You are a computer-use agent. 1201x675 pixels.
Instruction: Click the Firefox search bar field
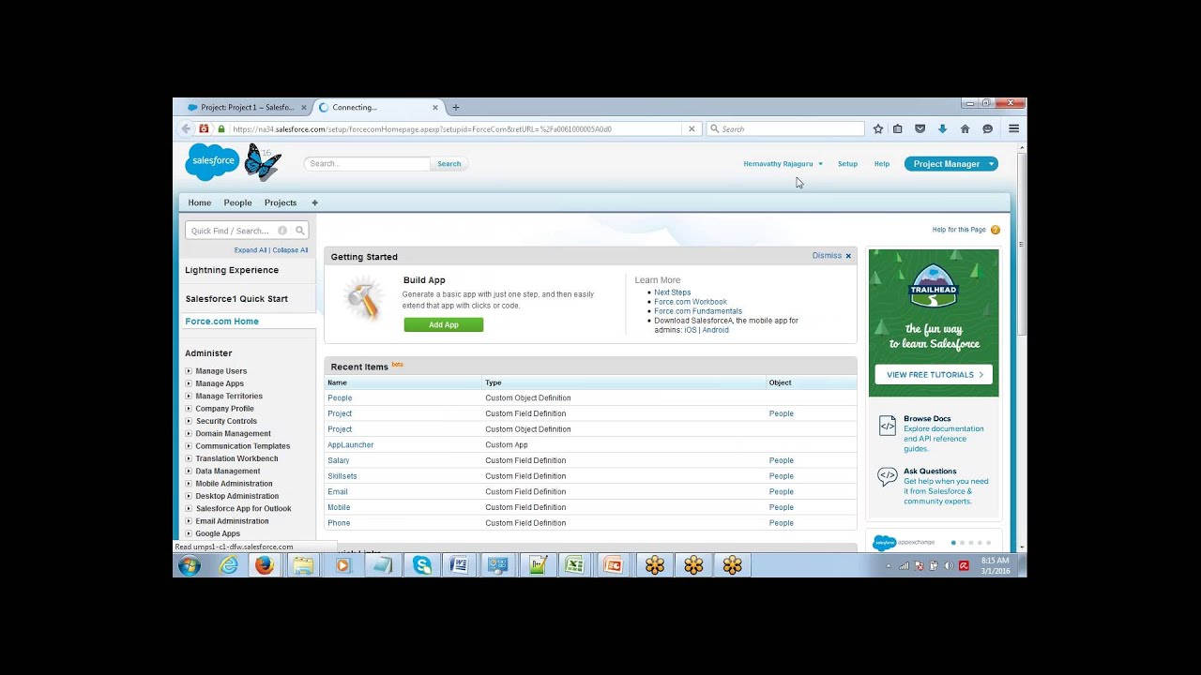pyautogui.click(x=785, y=128)
